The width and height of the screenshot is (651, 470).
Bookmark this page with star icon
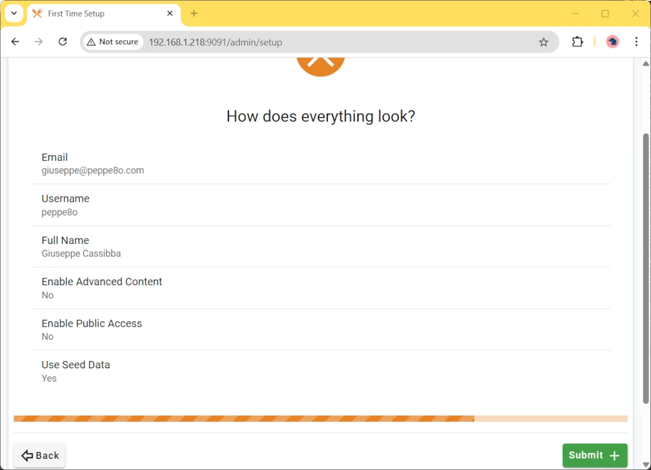pyautogui.click(x=543, y=42)
